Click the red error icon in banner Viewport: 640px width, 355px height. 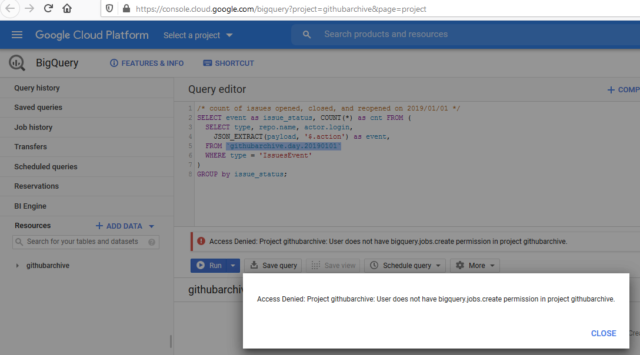201,241
